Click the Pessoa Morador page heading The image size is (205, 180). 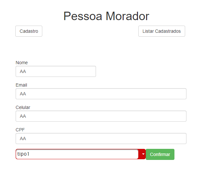(106, 16)
